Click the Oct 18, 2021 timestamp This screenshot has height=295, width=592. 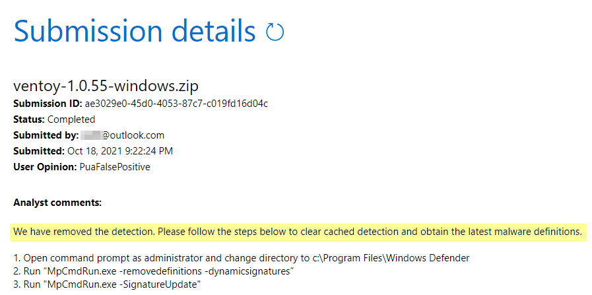[x=120, y=151]
